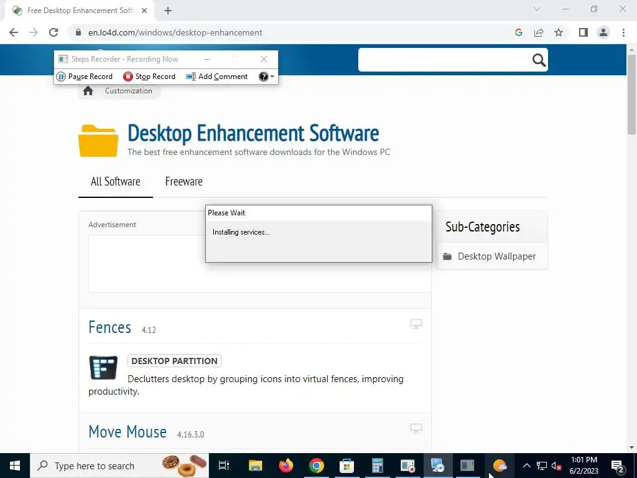Open the browser side panel
Screen dimensions: 637x478
point(584,32)
